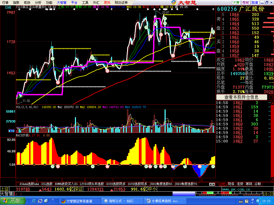Click the buy level 1 price 1861
Image resolution: width=274 pixels, height=205 pixels.
click(234, 37)
